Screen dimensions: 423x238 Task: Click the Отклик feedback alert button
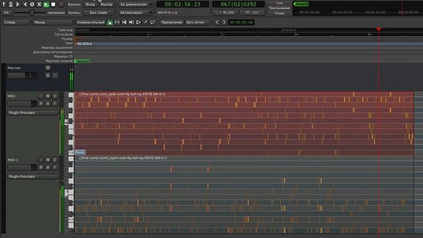(x=280, y=13)
